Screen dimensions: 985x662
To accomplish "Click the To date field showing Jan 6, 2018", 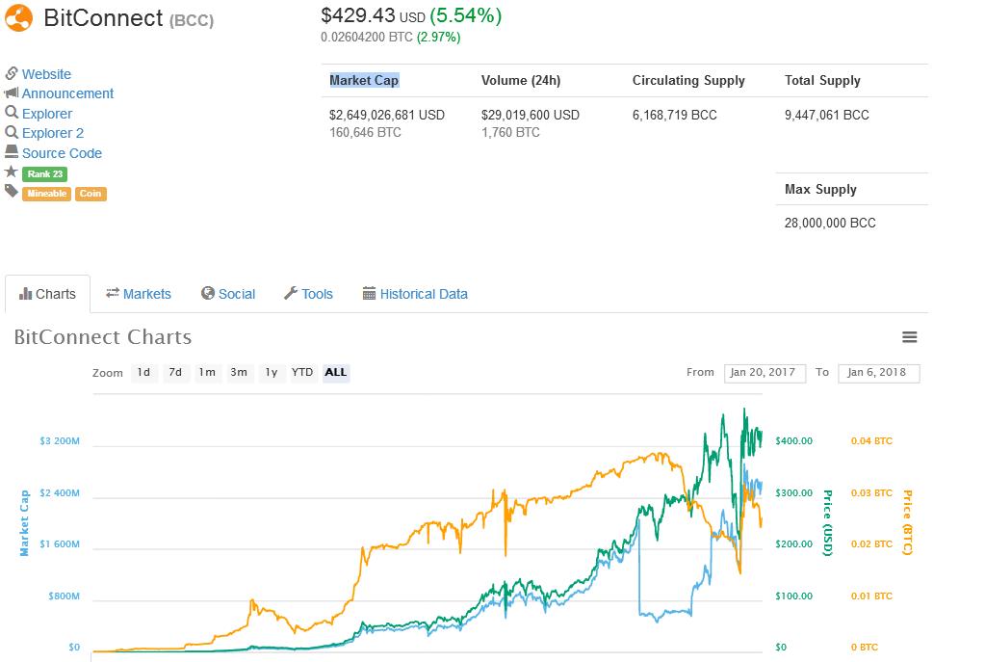I will [x=877, y=373].
